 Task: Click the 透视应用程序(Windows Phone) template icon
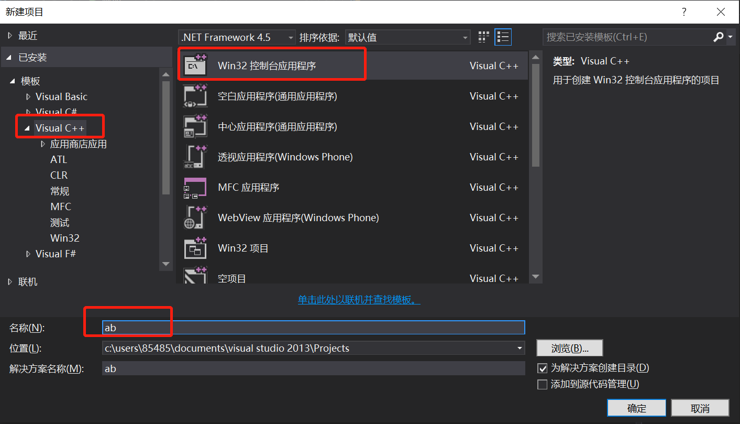195,157
